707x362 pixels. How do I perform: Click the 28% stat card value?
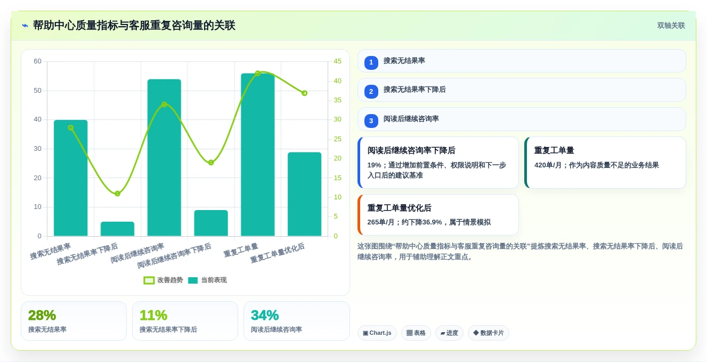pyautogui.click(x=42, y=315)
